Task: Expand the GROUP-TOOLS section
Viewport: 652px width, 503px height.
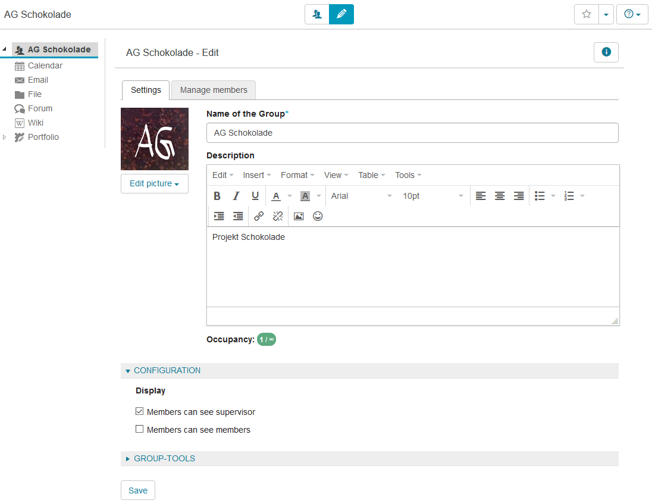Action: [x=164, y=458]
